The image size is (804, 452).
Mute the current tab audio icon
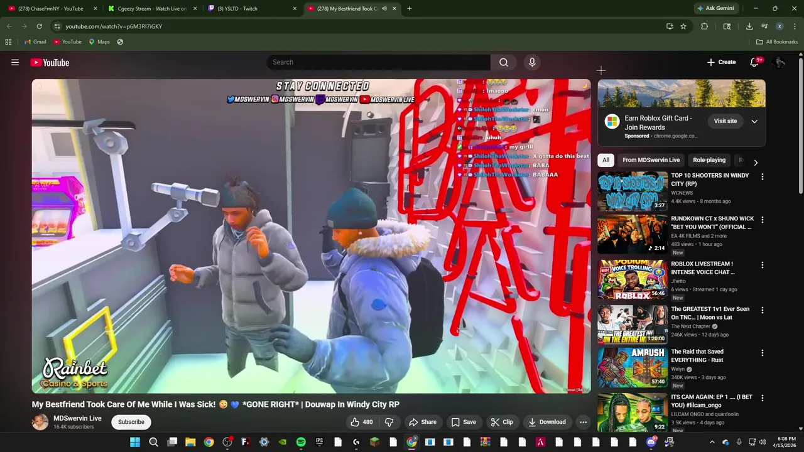tap(384, 9)
